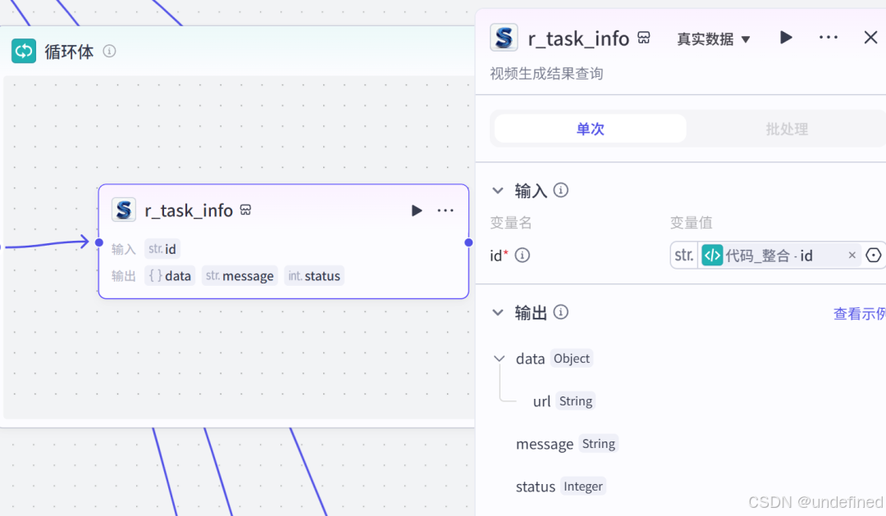Click the side panel r_task_info plugin logo

click(x=504, y=38)
